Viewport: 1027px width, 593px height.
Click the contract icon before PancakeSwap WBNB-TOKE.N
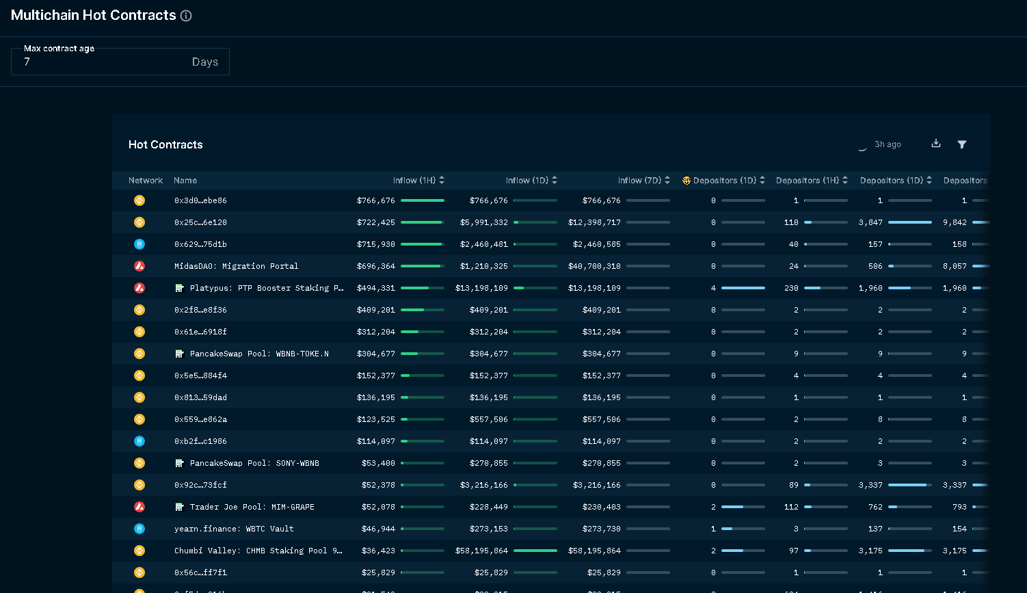click(179, 354)
